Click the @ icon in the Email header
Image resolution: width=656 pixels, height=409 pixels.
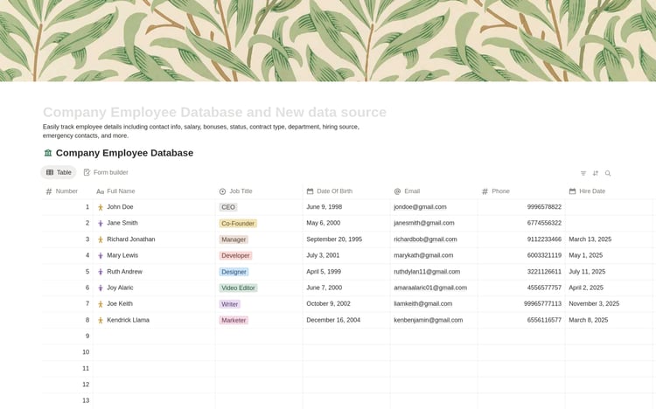coord(397,191)
